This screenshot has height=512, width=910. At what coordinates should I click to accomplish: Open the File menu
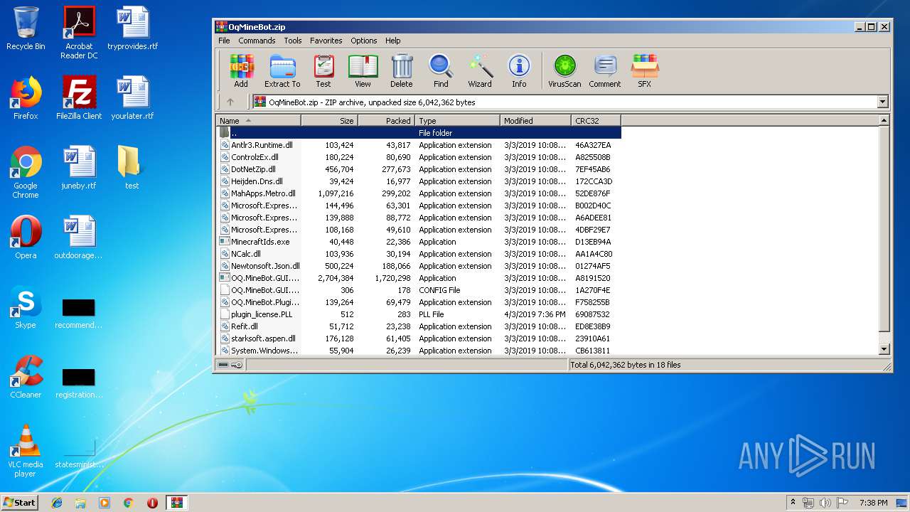coord(224,41)
